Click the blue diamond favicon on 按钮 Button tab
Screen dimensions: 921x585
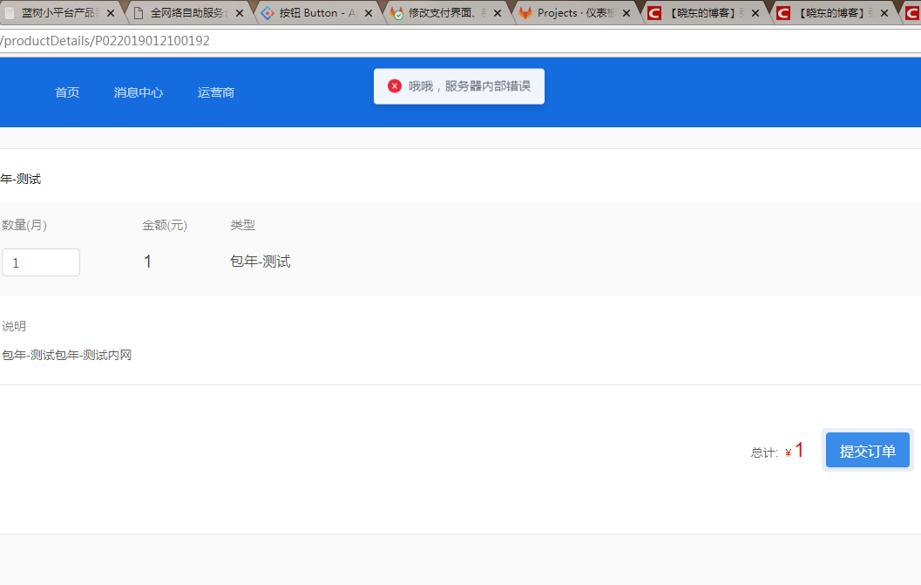(267, 13)
